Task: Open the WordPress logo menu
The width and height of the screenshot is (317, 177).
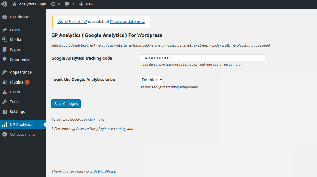Action: 4,4
